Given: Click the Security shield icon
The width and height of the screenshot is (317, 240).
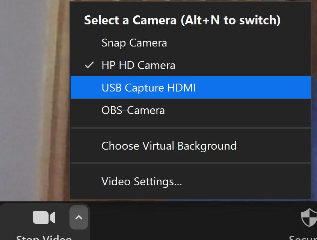Looking at the screenshot, I should coord(309,218).
